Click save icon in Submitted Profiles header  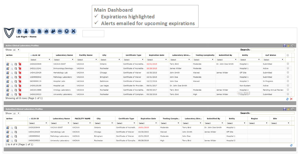pyautogui.click(x=284, y=109)
